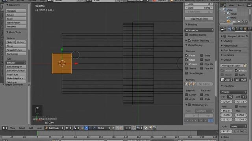The height and width of the screenshot is (141, 252).
Task: Open the Select menu in 3D view header
Action: (x=22, y=128)
